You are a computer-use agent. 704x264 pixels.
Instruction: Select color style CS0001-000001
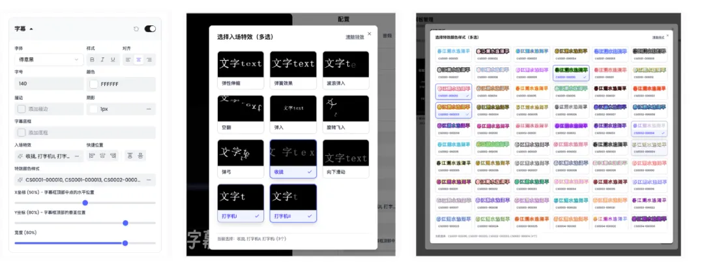coord(454,54)
